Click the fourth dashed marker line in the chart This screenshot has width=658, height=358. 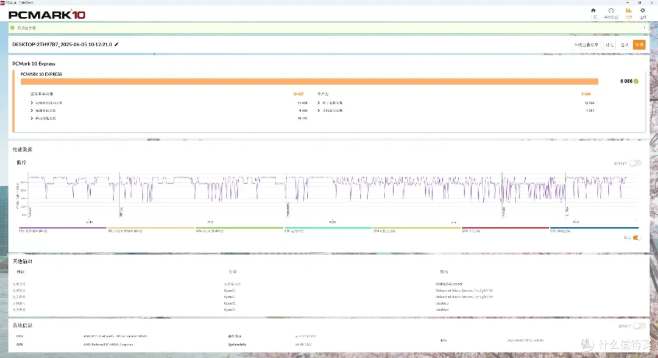565,195
